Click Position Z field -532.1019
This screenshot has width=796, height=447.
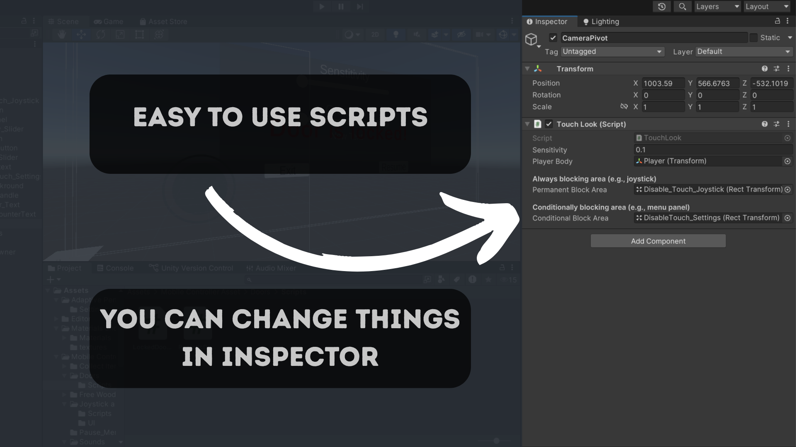pyautogui.click(x=772, y=83)
